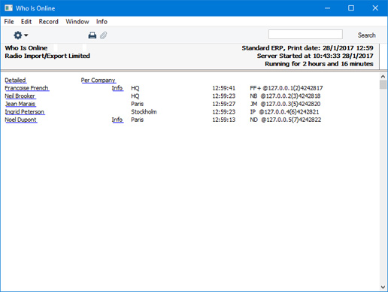Viewport: 388px width, 292px height.
Task: Select connection text @127.0.0.2(3)4242818
Action: tap(291, 96)
